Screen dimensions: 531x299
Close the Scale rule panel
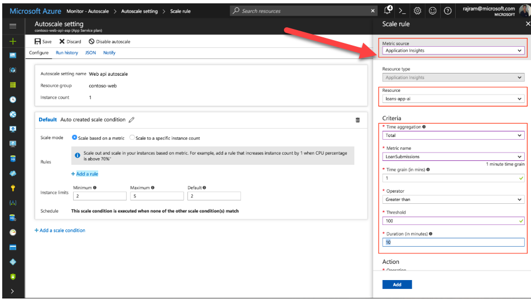coord(527,24)
